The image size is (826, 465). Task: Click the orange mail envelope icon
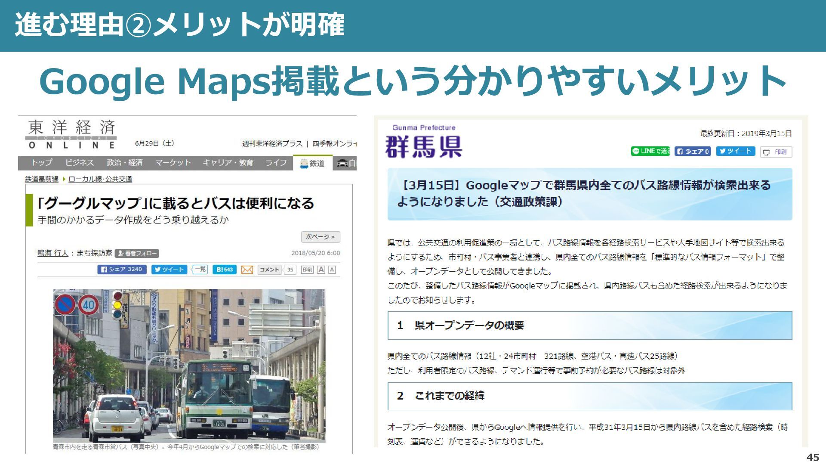click(x=247, y=270)
